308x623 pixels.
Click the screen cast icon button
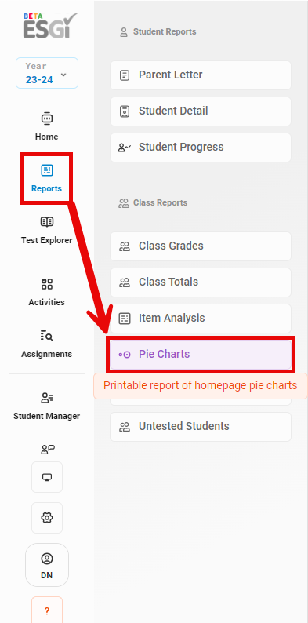pos(47,477)
